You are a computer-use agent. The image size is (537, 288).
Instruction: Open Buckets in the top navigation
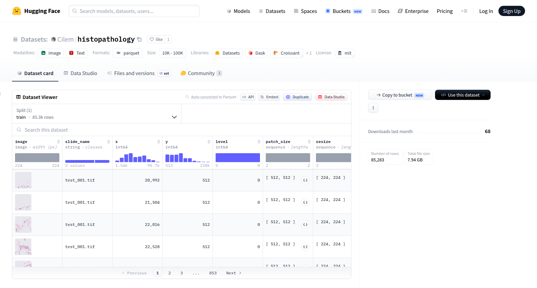(x=344, y=11)
